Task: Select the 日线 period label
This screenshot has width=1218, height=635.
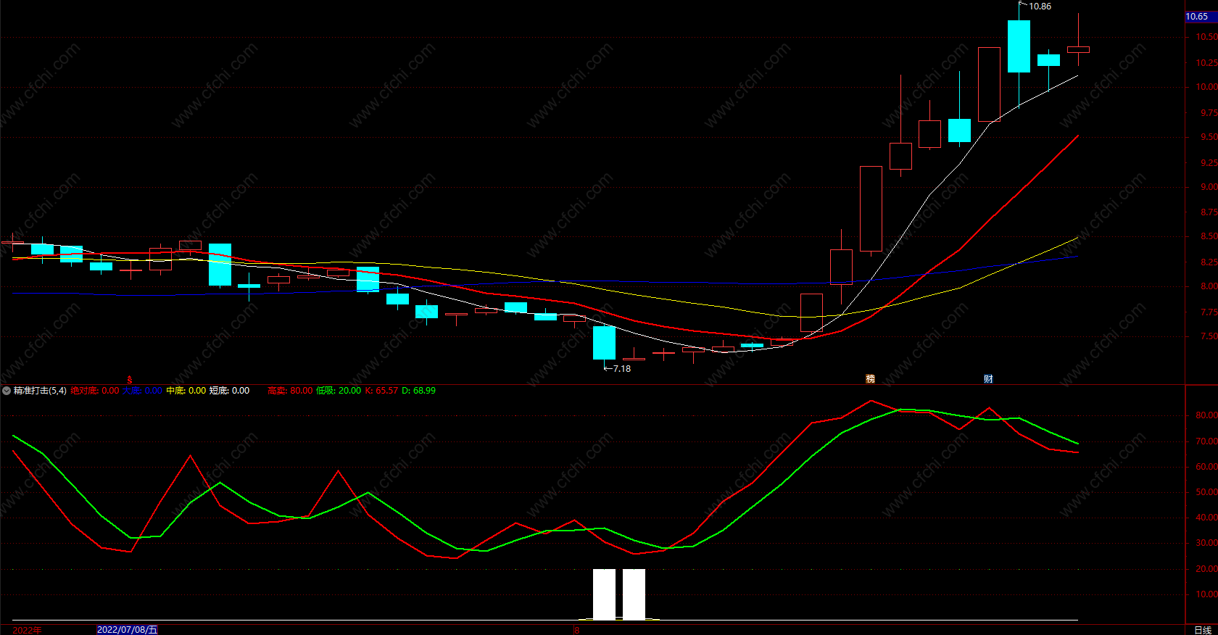Action: [1203, 630]
